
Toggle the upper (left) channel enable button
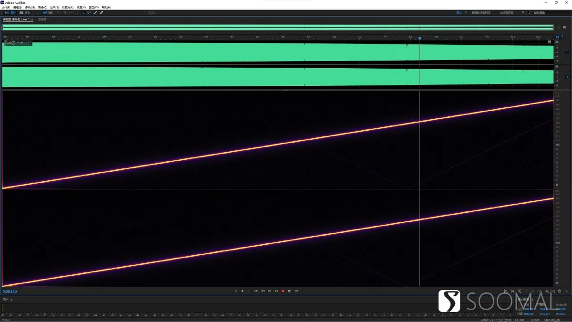[x=567, y=52]
